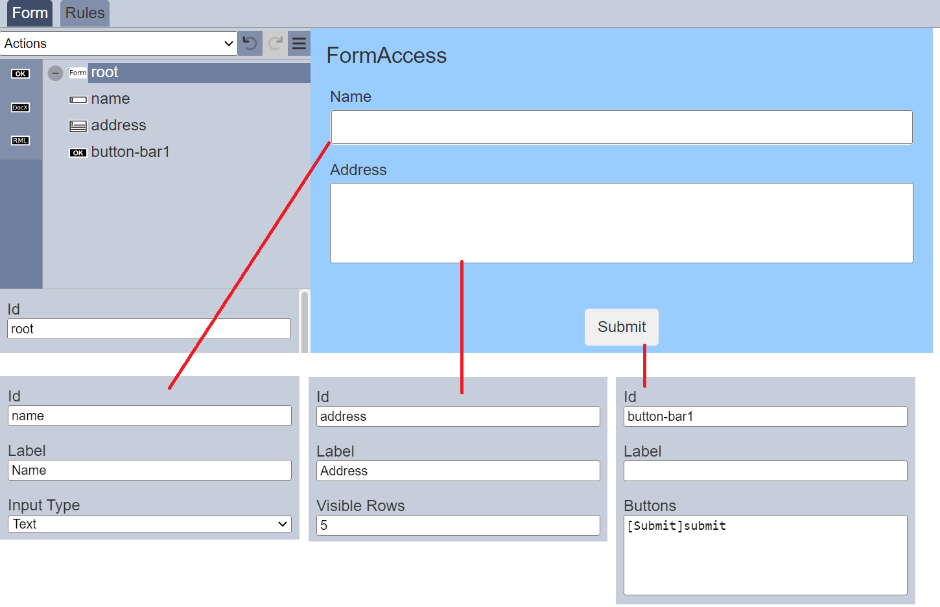Click the Id field containing button-bar1
This screenshot has width=940, height=607.
[766, 416]
